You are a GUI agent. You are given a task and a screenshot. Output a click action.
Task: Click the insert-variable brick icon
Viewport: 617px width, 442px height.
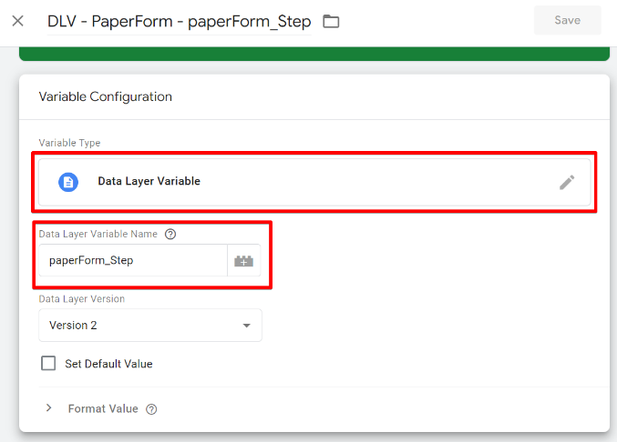point(243,261)
